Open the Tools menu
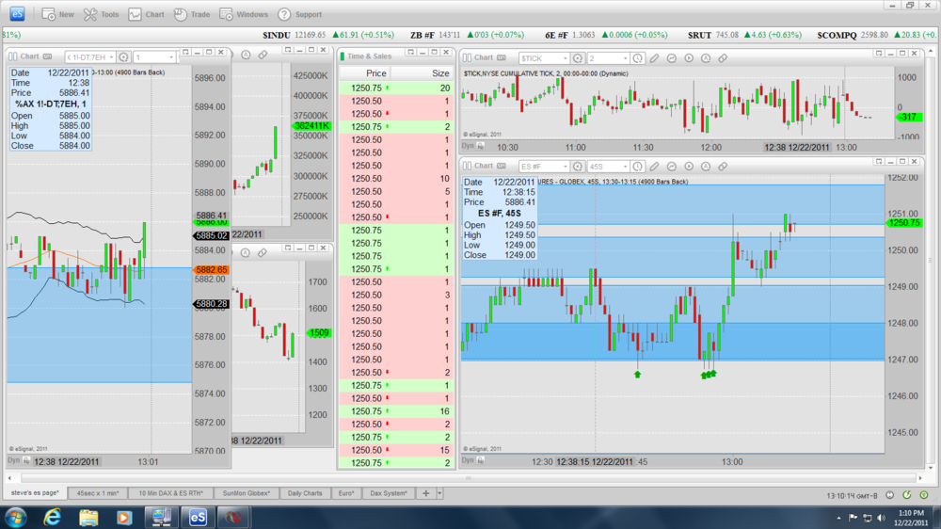The width and height of the screenshot is (941, 529). pos(101,14)
